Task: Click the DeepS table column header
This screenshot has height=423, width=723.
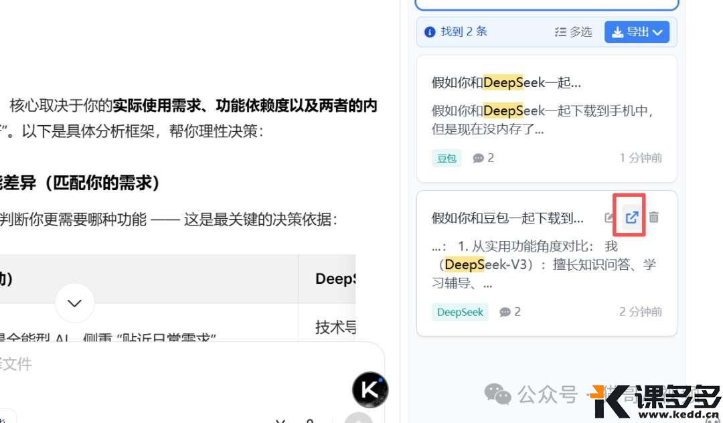Action: 335,278
